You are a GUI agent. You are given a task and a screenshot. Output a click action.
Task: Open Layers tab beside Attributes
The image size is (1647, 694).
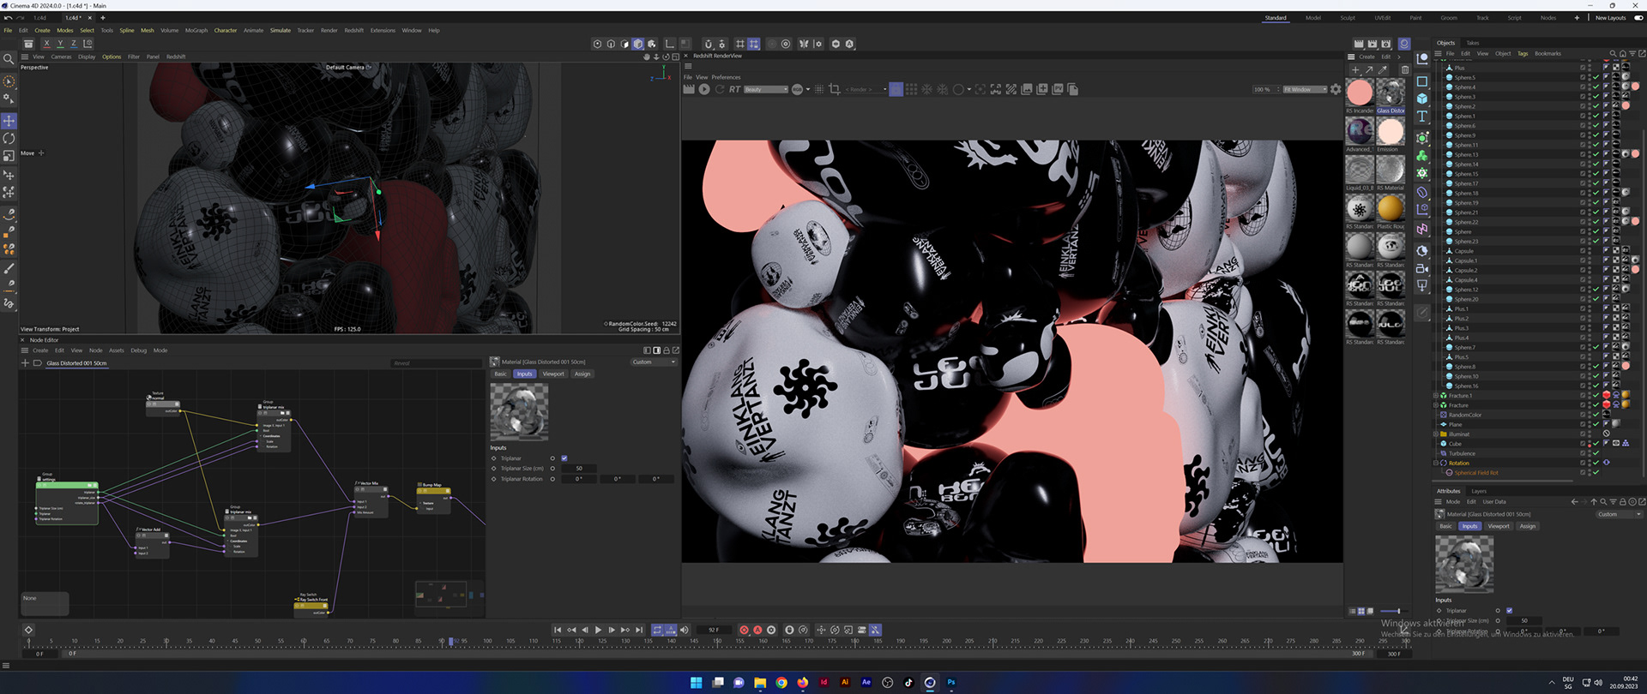(1479, 491)
